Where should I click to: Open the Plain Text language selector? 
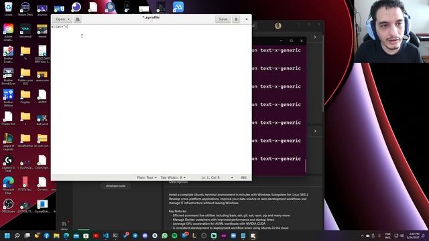[x=147, y=177]
